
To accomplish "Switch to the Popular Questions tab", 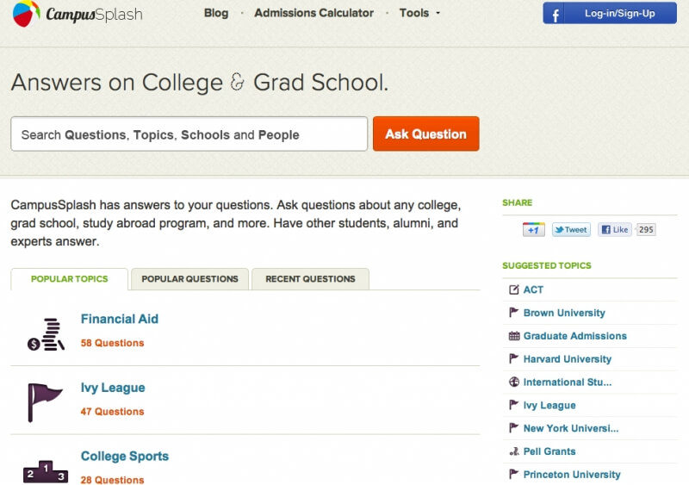I will click(189, 279).
